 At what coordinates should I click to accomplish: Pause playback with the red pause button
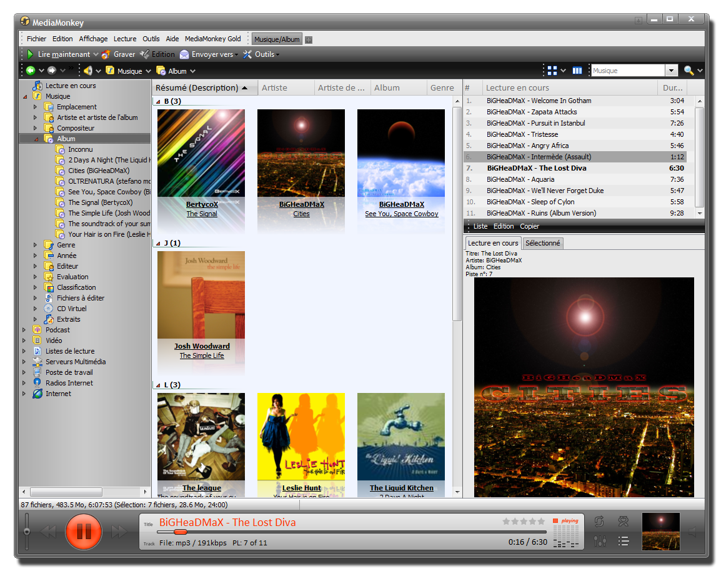pyautogui.click(x=83, y=532)
